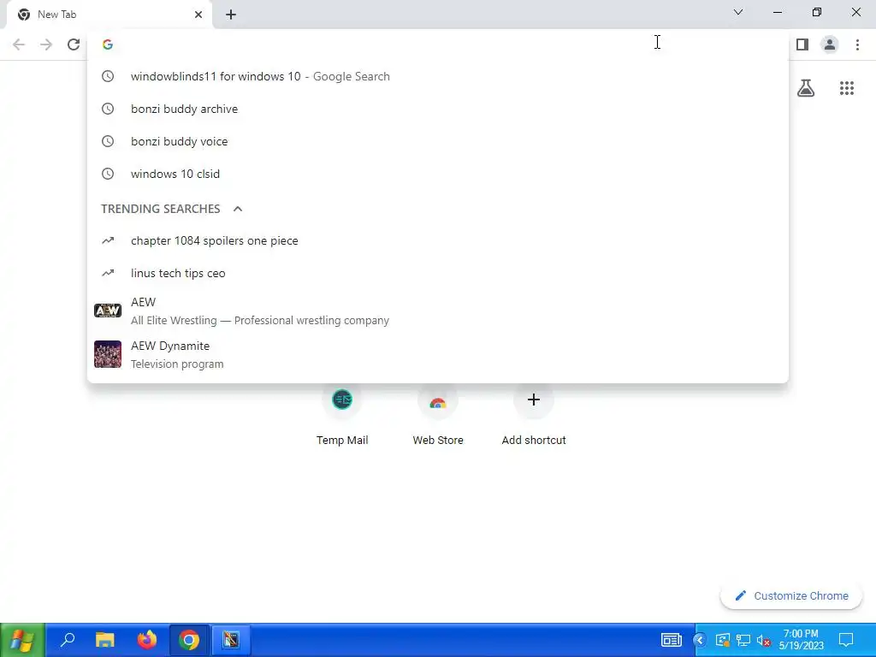Image resolution: width=876 pixels, height=657 pixels.
Task: Select chapter 1084 spoilers one piece
Action: 437,240
